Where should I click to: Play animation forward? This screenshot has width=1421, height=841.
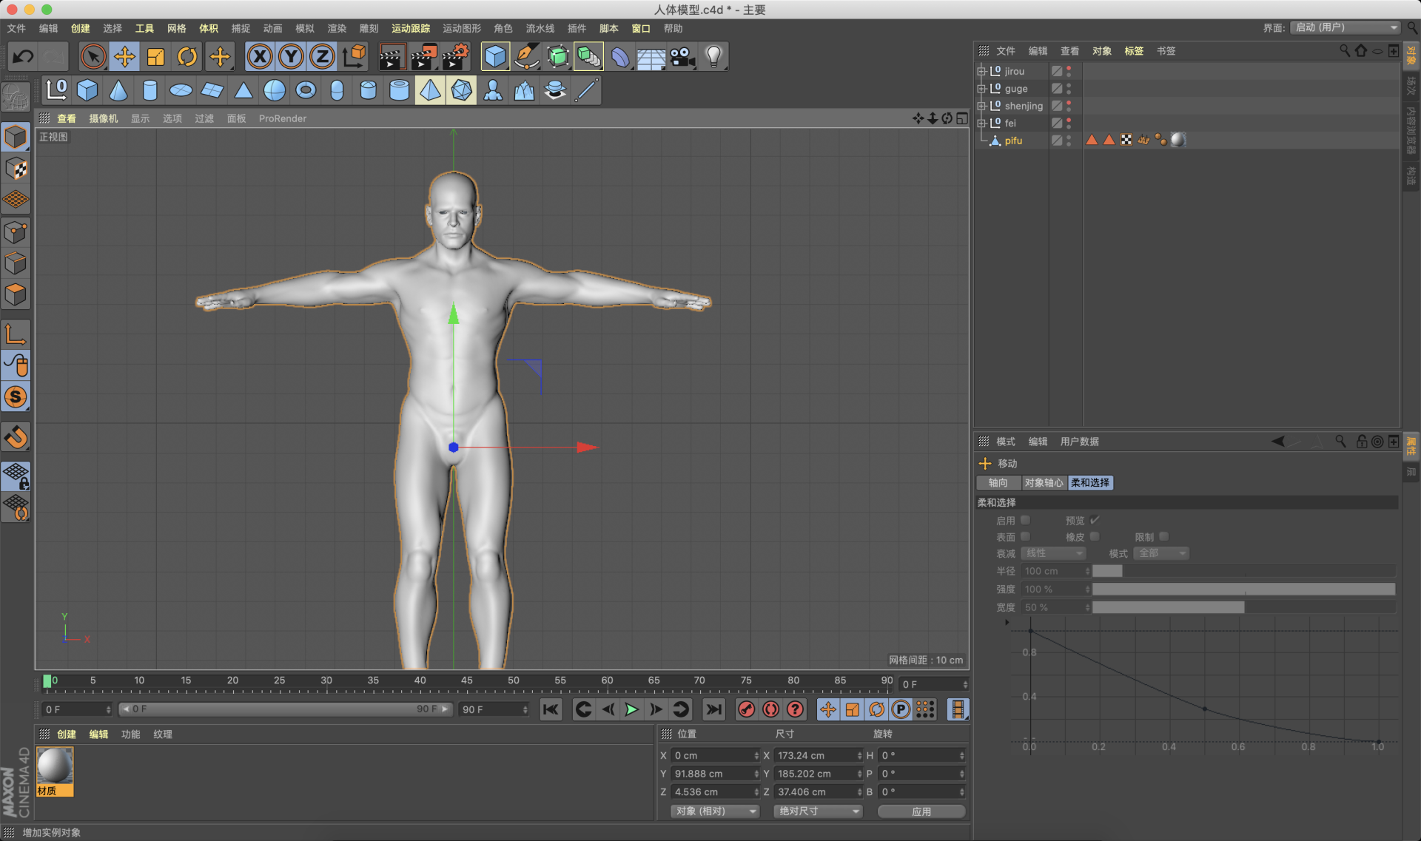tap(631, 709)
